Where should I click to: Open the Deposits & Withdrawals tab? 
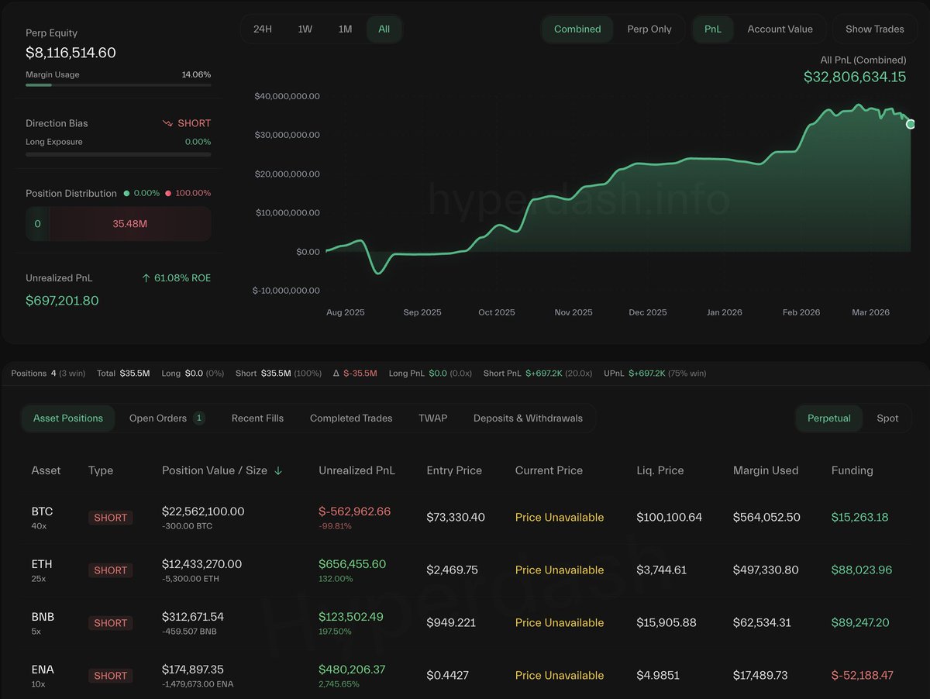[x=528, y=418]
